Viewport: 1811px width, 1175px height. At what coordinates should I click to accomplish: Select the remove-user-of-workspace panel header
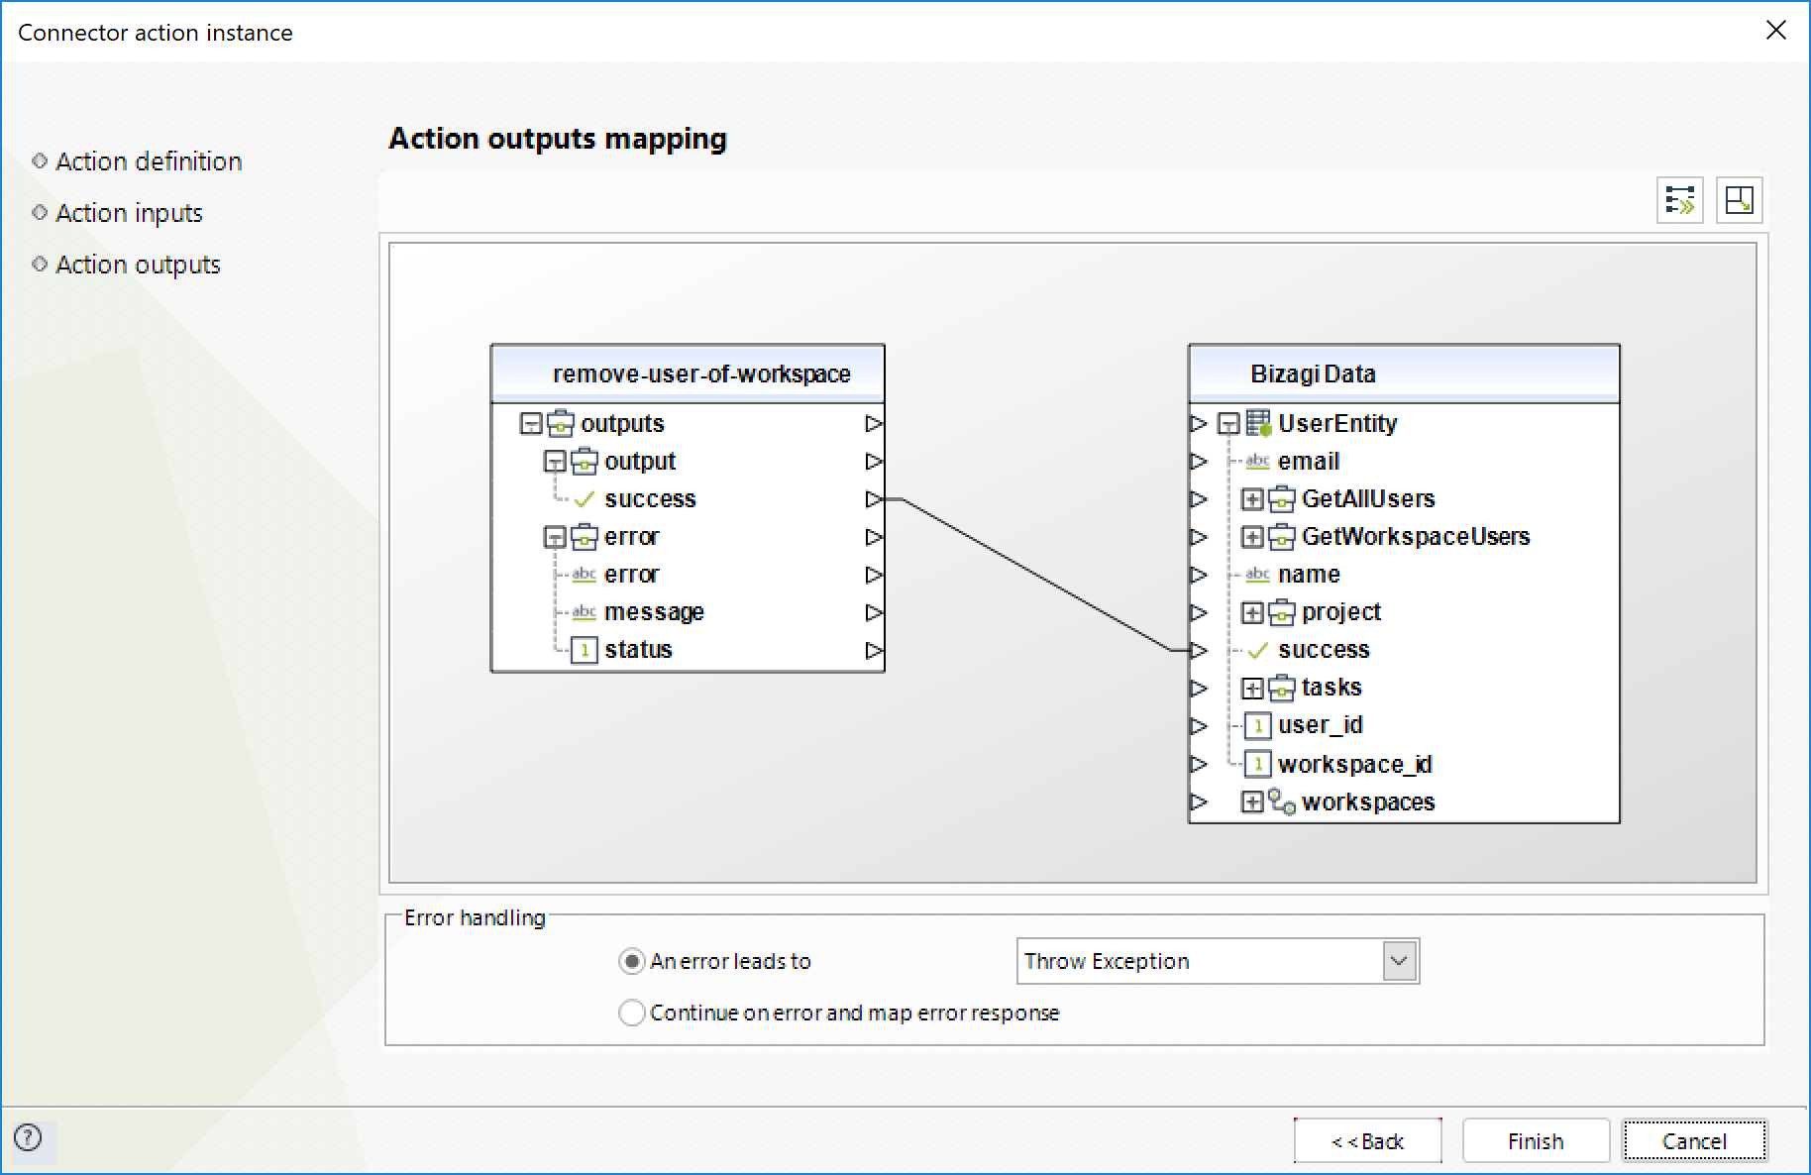point(688,374)
